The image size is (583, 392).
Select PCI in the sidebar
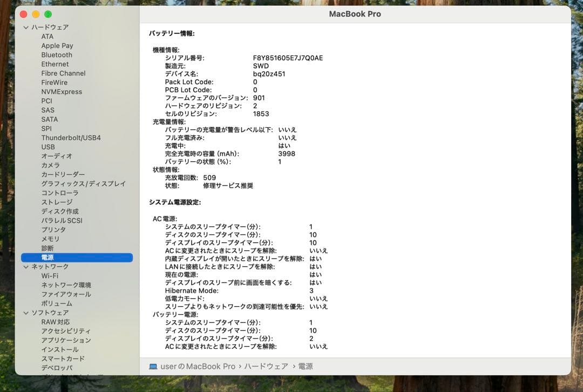tap(46, 101)
